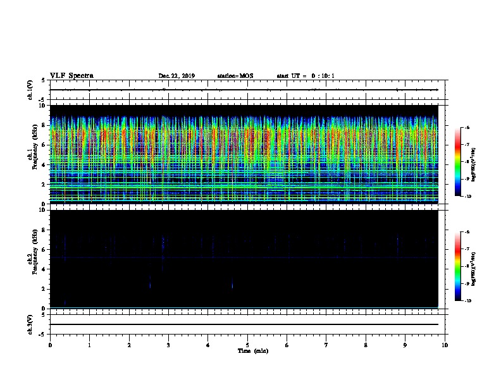501x387 pixels.
Task: Click the "VLF Spectra" plot title
Action: (x=71, y=76)
